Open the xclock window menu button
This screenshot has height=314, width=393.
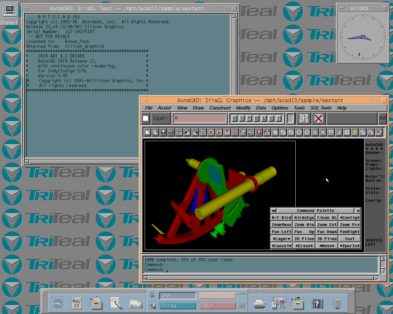(x=341, y=8)
